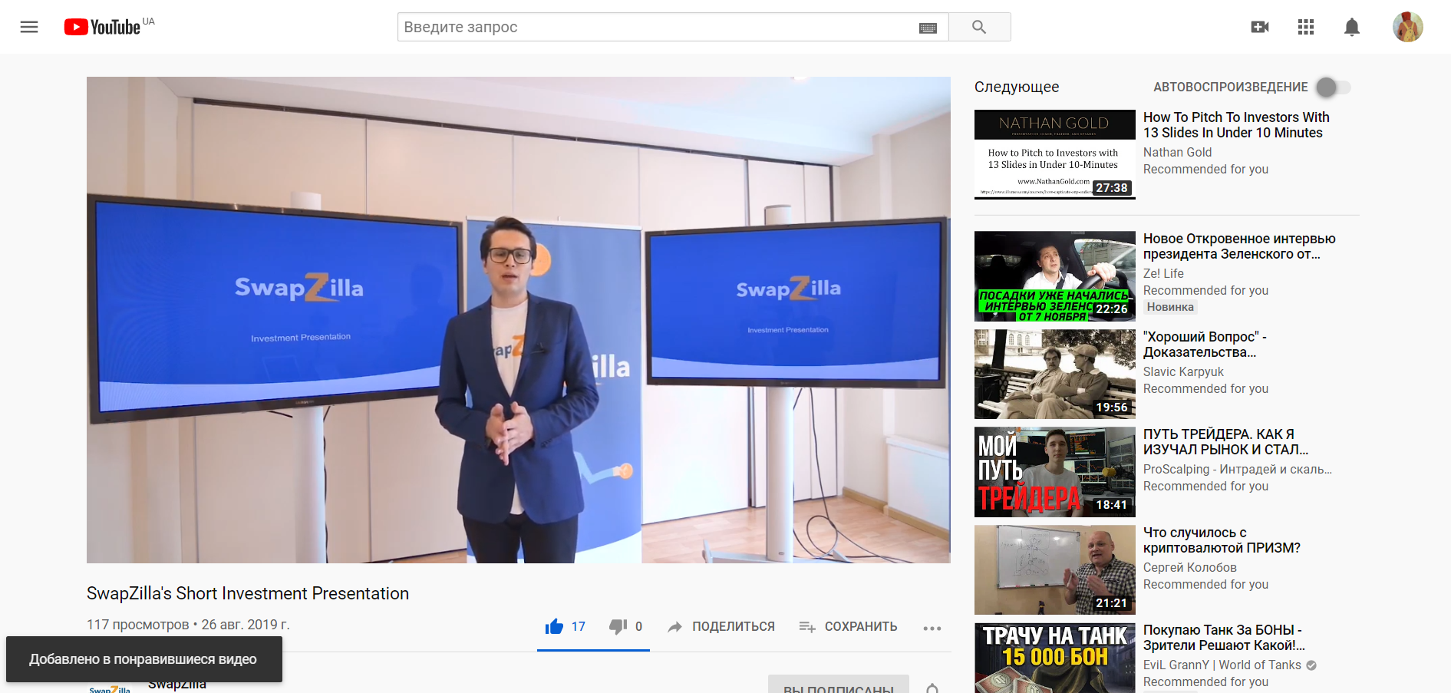
Task: Open МОЙ ПУТЬ ТРЕЙДЕРА video thumbnail
Action: coord(1055,472)
